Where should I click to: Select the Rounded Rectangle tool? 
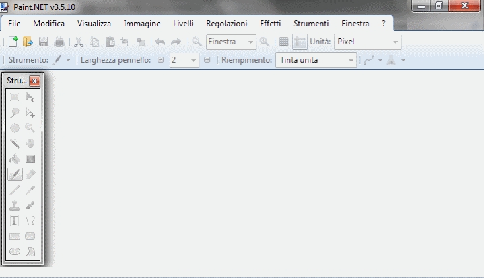coord(30,236)
